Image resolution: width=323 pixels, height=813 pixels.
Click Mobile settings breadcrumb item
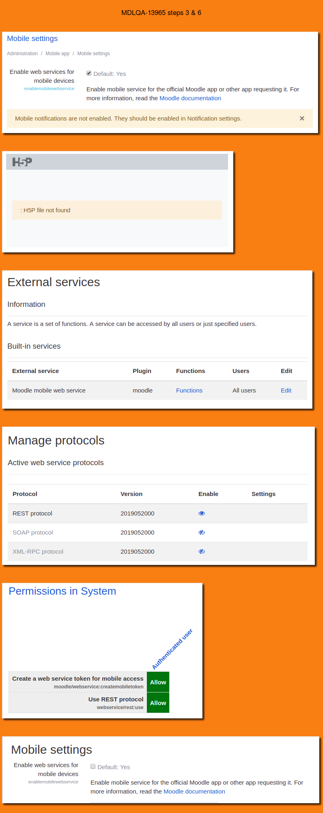click(94, 54)
